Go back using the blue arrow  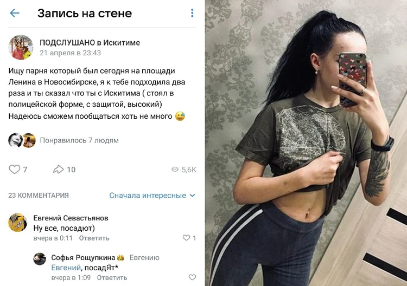click(x=15, y=13)
